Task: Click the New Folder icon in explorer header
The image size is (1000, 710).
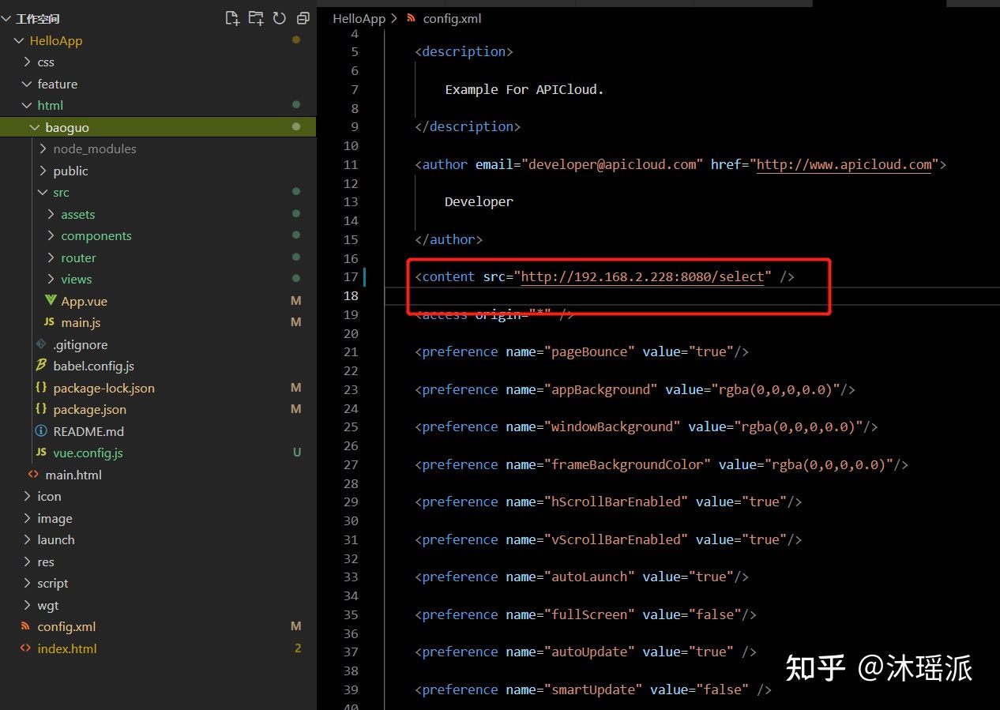Action: (256, 18)
